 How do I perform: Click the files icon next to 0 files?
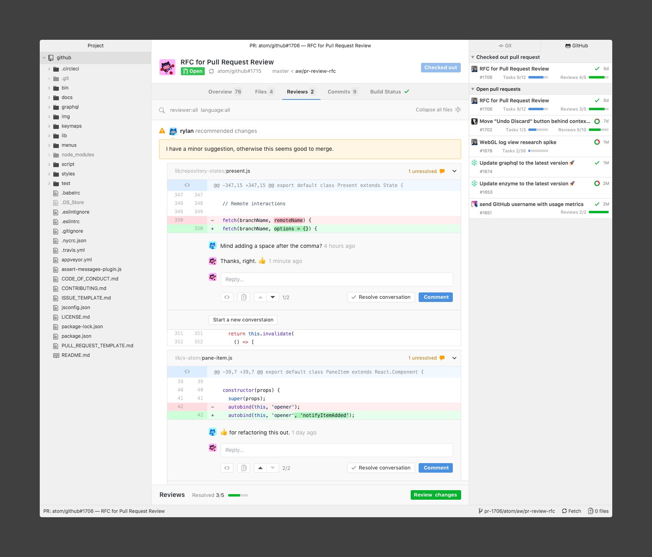pos(590,511)
